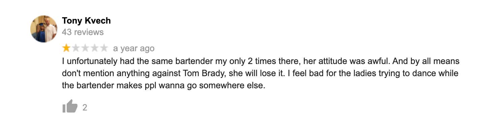The height and width of the screenshot is (126, 491).
Task: Click the fourth gray rating star
Action: [95, 49]
